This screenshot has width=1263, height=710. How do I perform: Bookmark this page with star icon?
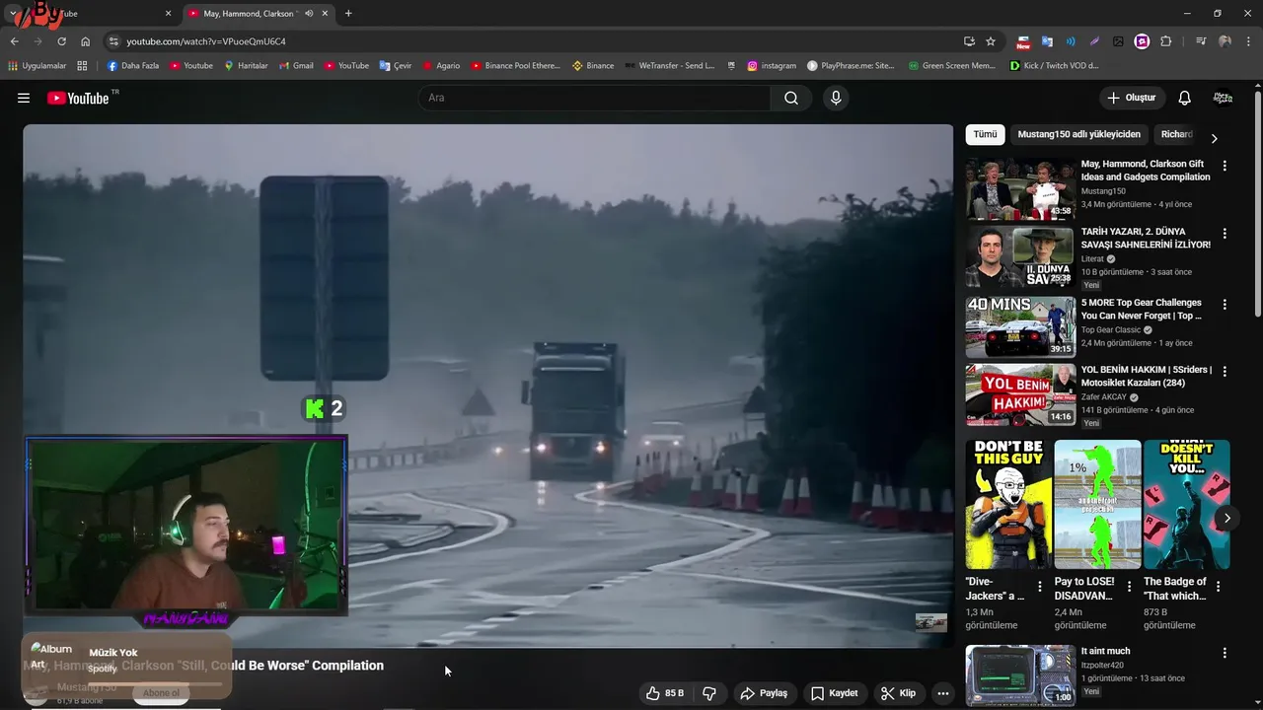[x=991, y=41]
